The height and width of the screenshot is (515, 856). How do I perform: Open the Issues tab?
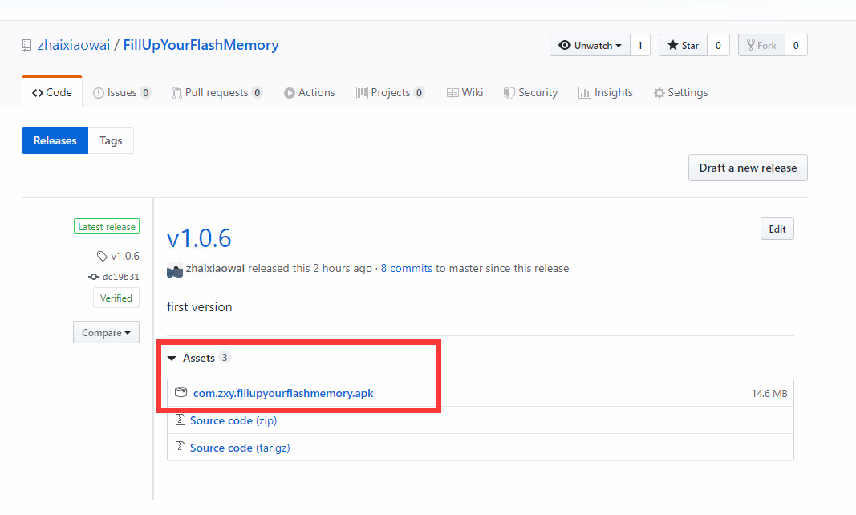pos(122,93)
